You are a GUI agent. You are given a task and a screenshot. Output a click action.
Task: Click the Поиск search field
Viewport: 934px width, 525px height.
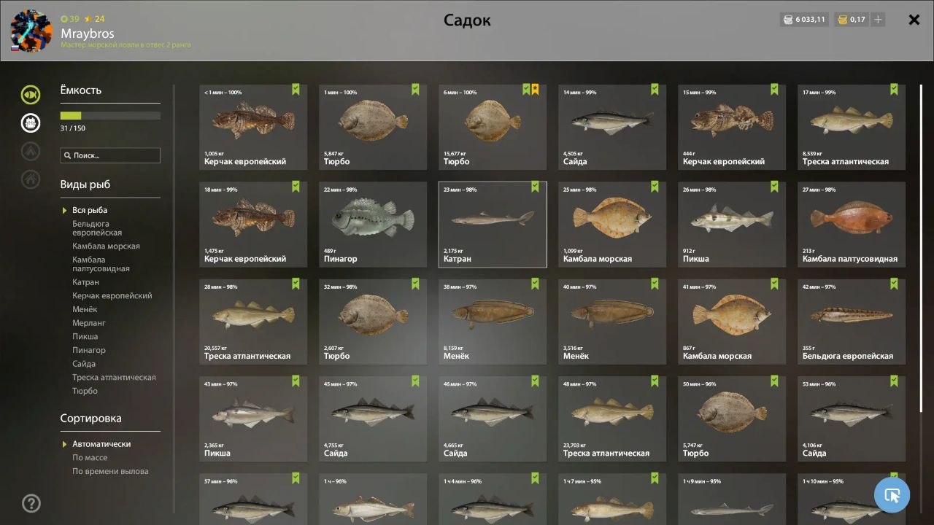[x=110, y=155]
